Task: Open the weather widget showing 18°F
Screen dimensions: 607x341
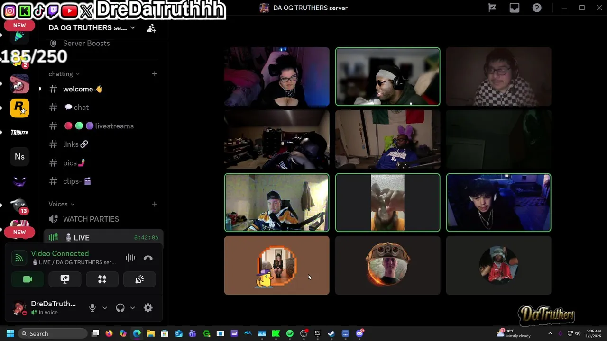Action: (514, 333)
